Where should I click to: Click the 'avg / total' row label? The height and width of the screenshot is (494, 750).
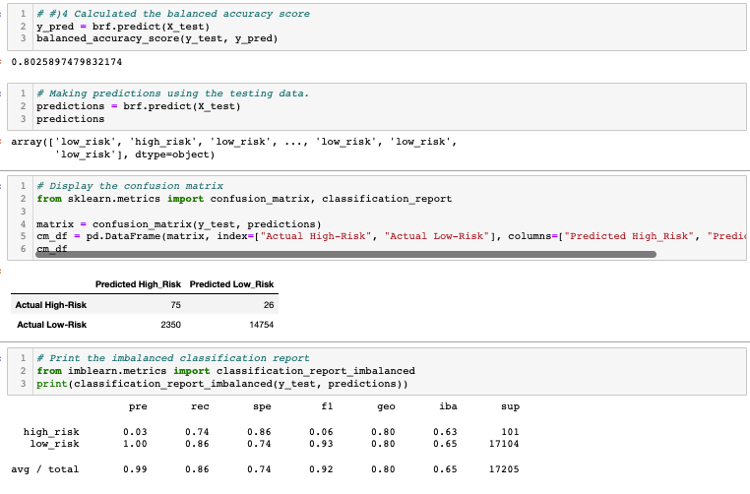click(45, 469)
